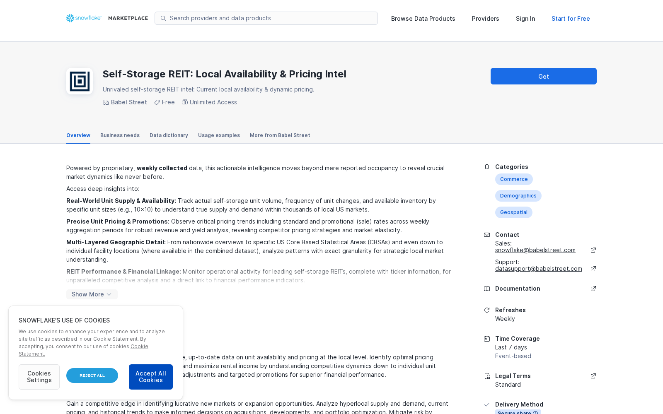The width and height of the screenshot is (663, 414).
Task: Open sales email external link icon
Action: pyautogui.click(x=593, y=250)
